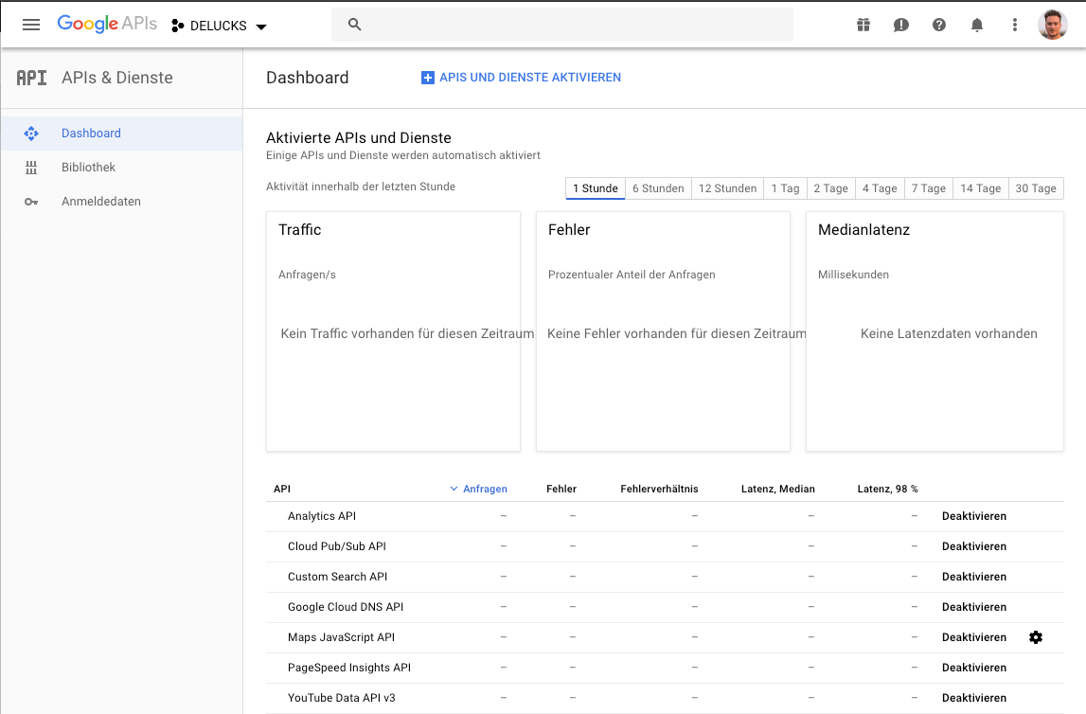This screenshot has height=714, width=1086.
Task: Click the Fehler column header
Action: pyautogui.click(x=561, y=489)
